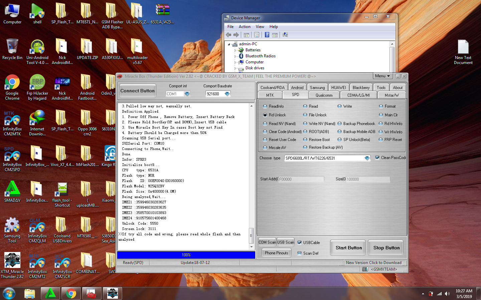Open the Miracle Box Menu dropdown
The image size is (481, 300).
tap(382, 76)
